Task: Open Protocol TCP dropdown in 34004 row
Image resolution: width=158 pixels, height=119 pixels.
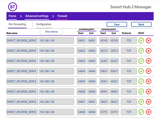Action: [129, 71]
